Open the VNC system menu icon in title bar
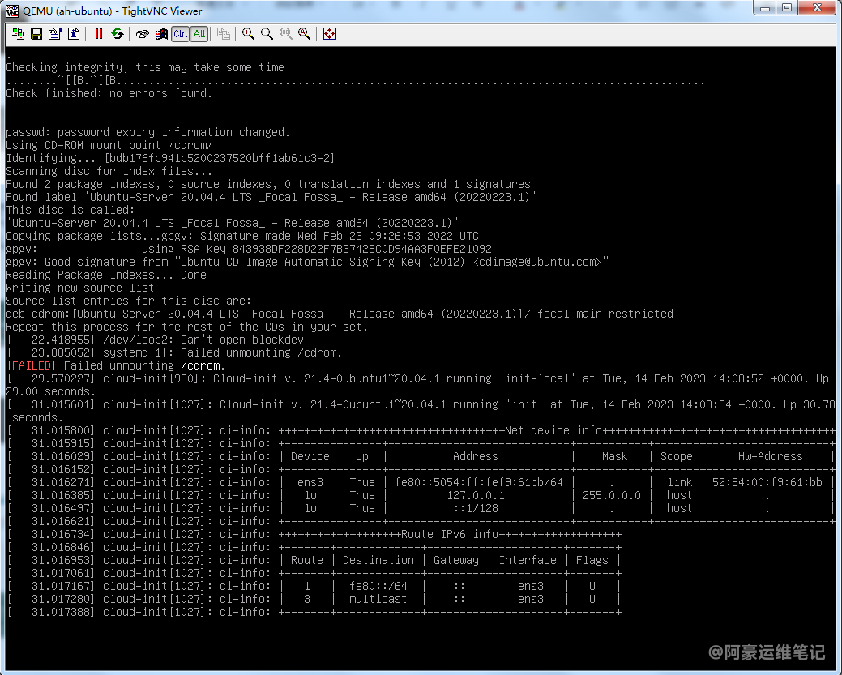Viewport: 842px width, 675px height. [12, 11]
